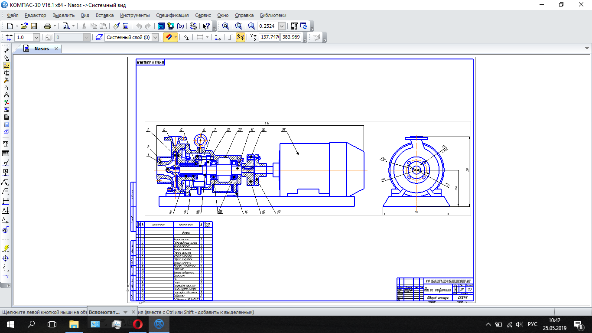592x333 pixels.
Task: Open Opera browser from the taskbar
Action: tap(138, 324)
